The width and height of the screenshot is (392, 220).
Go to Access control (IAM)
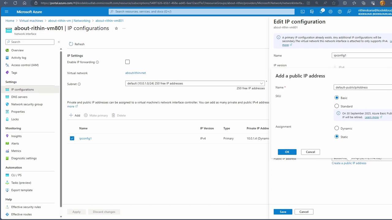click(25, 65)
